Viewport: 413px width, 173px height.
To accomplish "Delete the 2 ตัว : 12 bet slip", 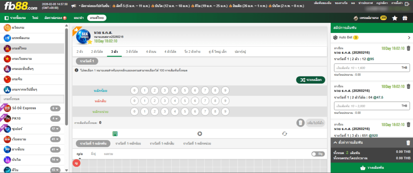I will pyautogui.click(x=408, y=48).
